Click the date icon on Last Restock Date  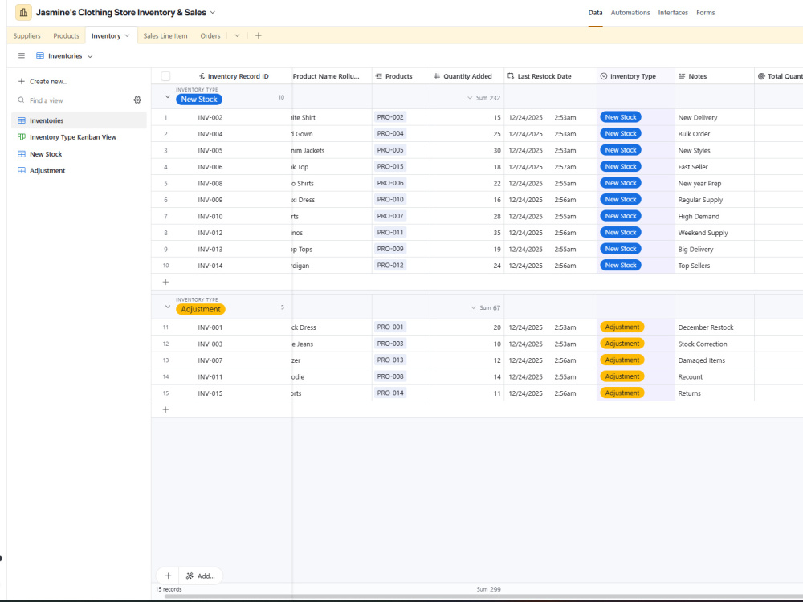pyautogui.click(x=511, y=76)
